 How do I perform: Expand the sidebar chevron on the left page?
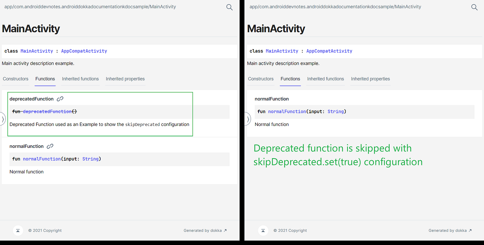(2, 119)
